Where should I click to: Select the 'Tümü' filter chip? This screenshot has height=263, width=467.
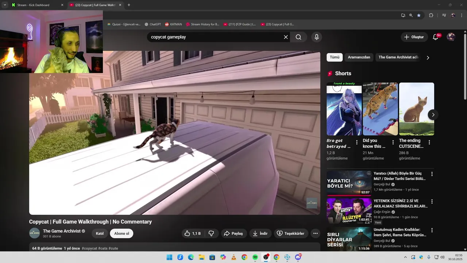click(335, 57)
